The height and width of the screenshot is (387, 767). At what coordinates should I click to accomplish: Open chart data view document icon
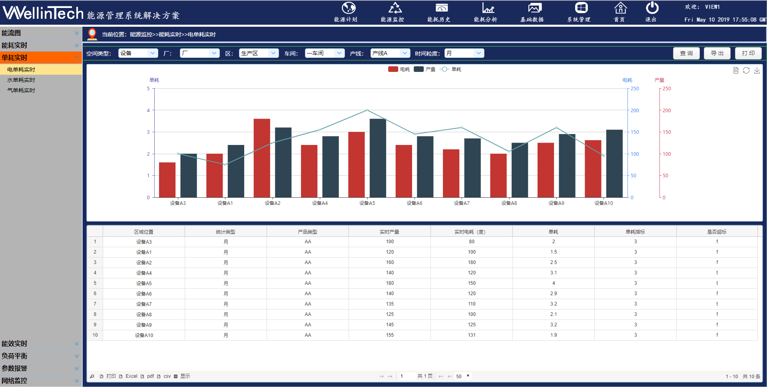pos(736,70)
